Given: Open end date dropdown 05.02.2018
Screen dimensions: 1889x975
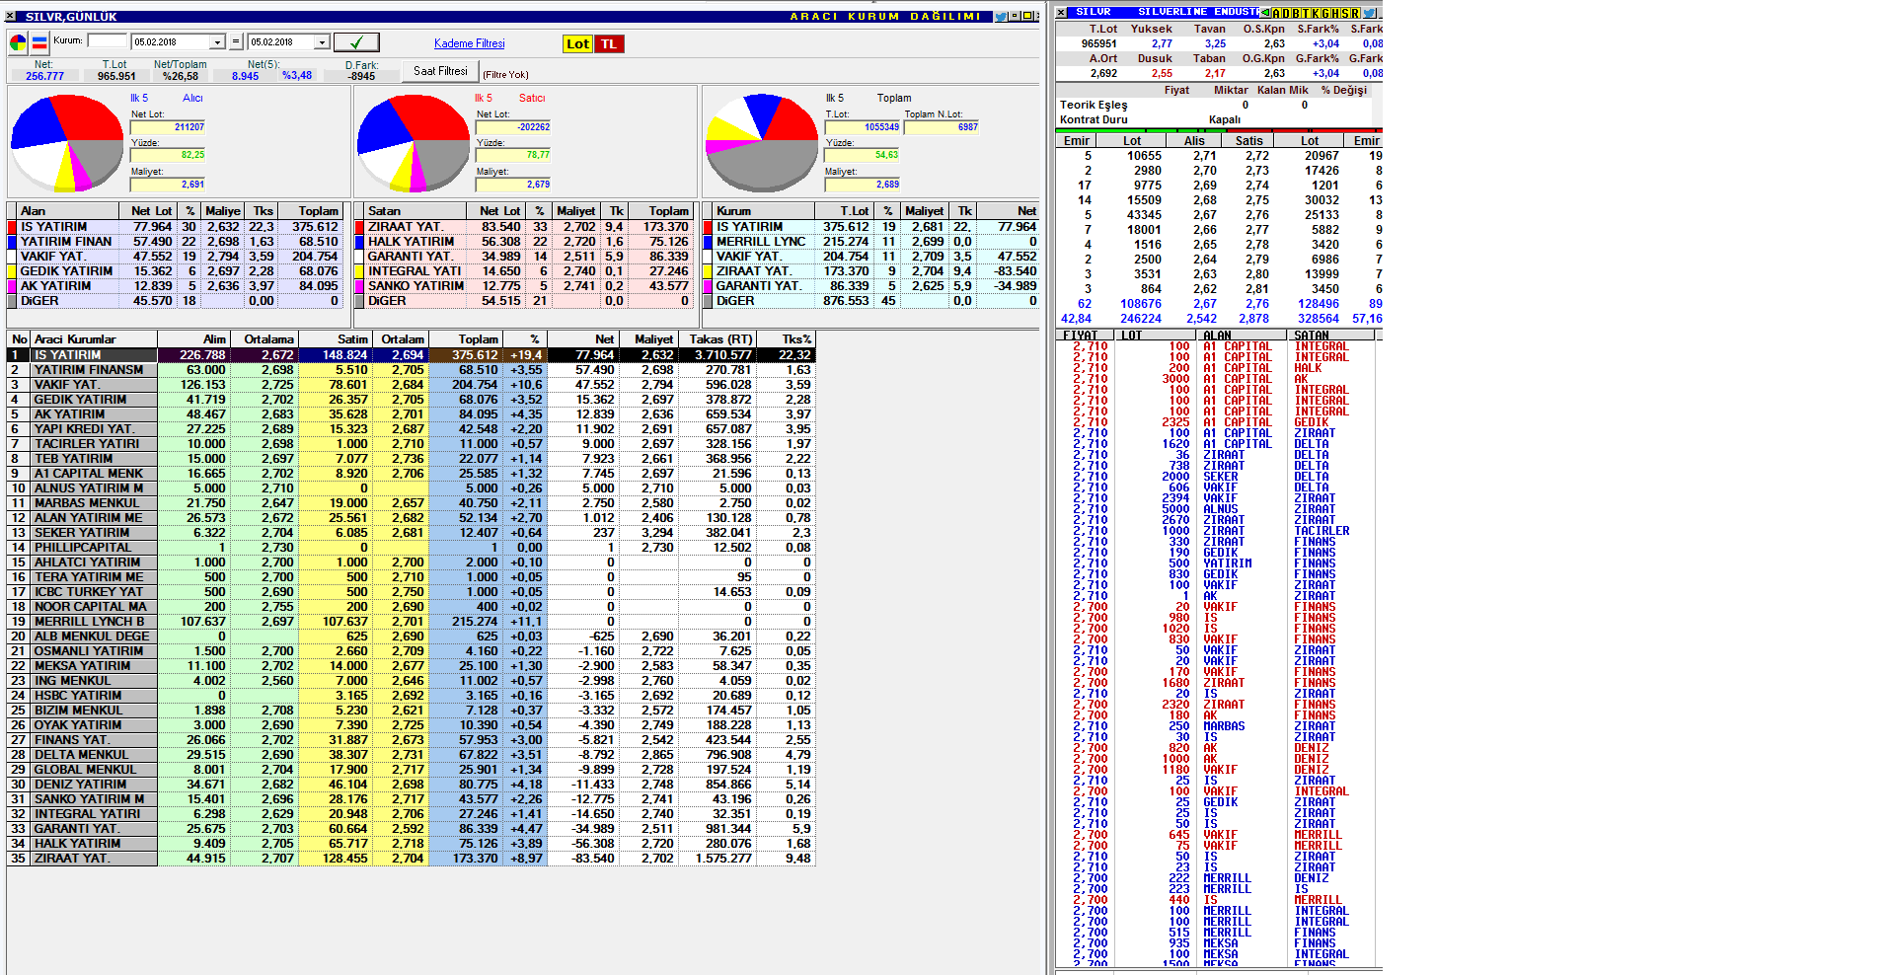Looking at the screenshot, I should pyautogui.click(x=322, y=41).
